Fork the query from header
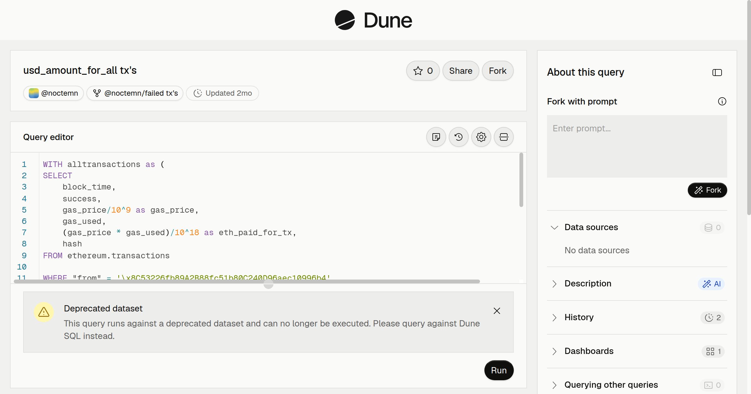Viewport: 751px width, 394px height. pyautogui.click(x=498, y=71)
